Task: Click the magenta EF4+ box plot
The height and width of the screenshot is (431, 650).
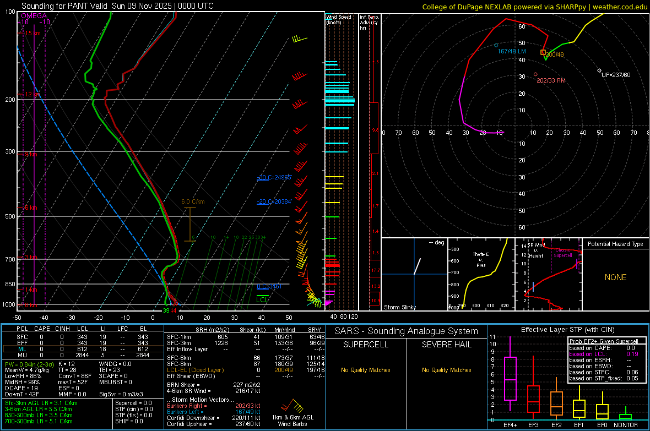Action: pos(510,379)
